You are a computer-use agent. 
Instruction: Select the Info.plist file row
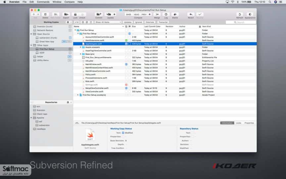pyautogui.click(x=165, y=61)
